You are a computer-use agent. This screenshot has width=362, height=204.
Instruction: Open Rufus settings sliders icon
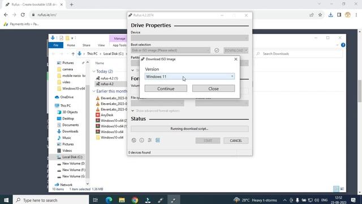pos(150,140)
